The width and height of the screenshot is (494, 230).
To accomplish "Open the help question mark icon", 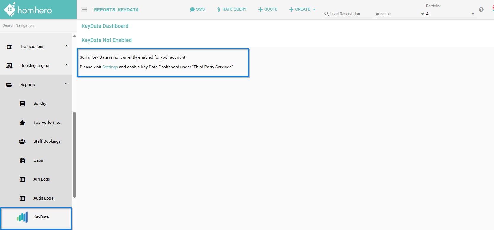I will (x=481, y=9).
